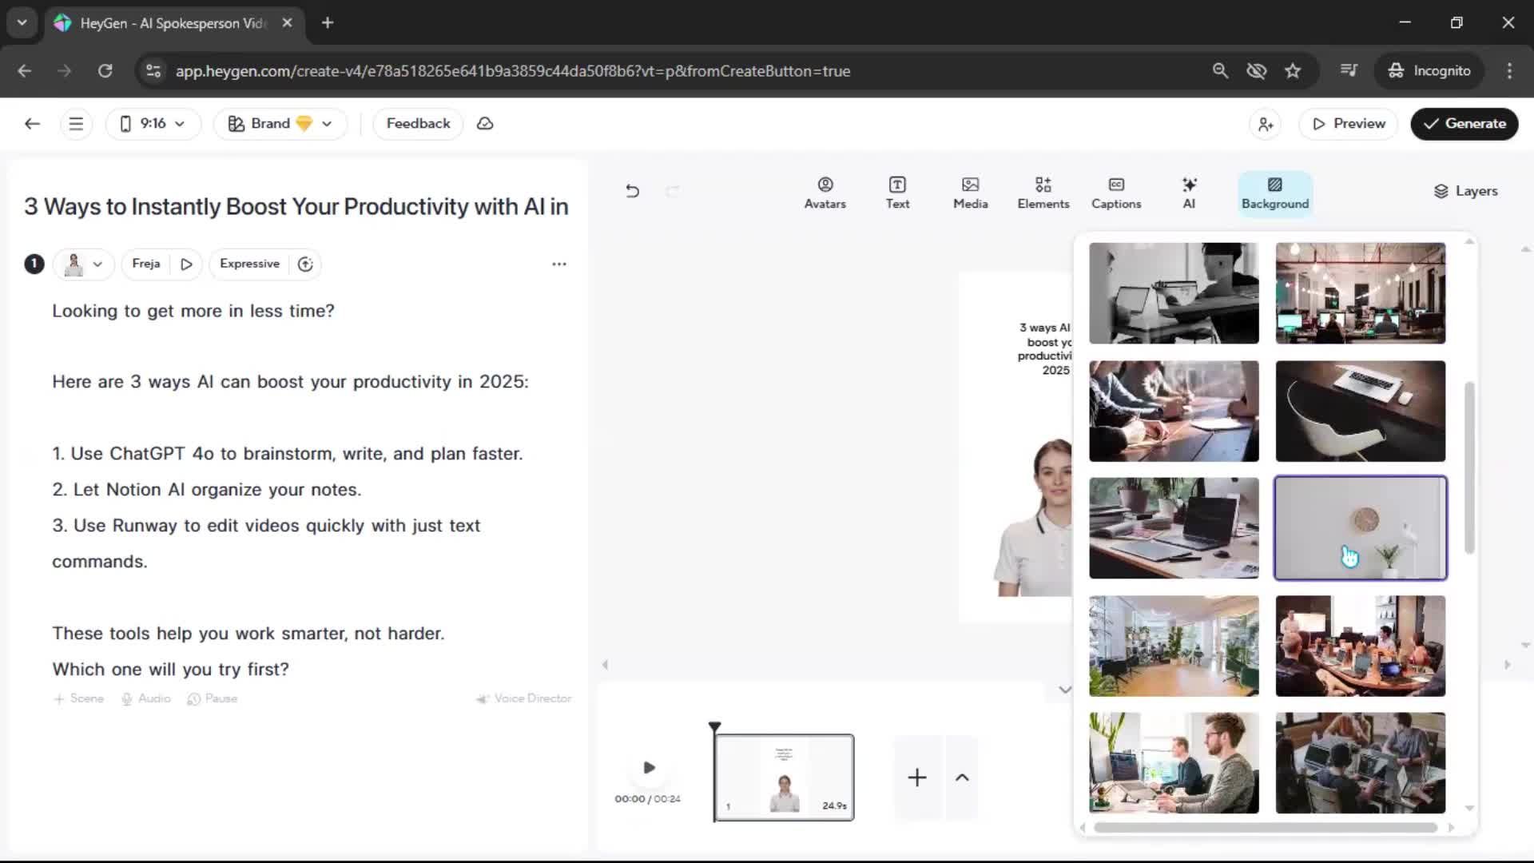This screenshot has width=1534, height=863.
Task: Open the Elements panel
Action: tap(1043, 193)
